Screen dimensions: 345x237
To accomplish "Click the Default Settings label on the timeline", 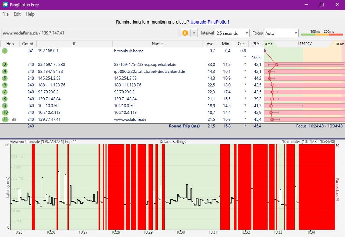I will [173, 142].
